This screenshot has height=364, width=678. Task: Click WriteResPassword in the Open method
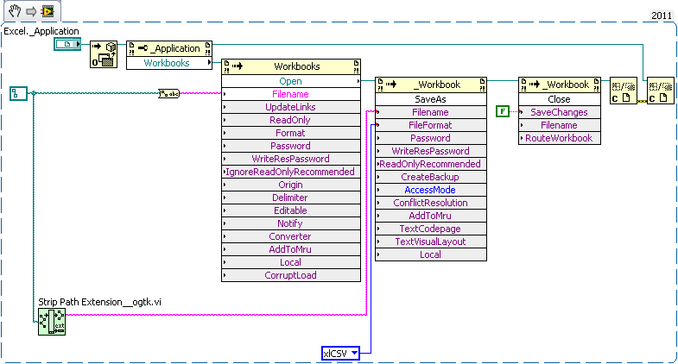(x=291, y=159)
